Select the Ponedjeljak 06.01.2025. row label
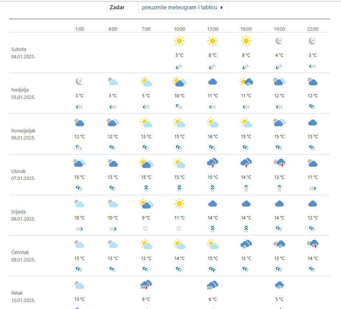341x309 pixels. (23, 134)
